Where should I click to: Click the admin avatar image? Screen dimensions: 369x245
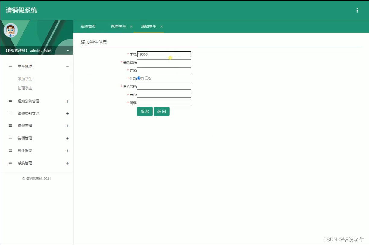[11, 30]
